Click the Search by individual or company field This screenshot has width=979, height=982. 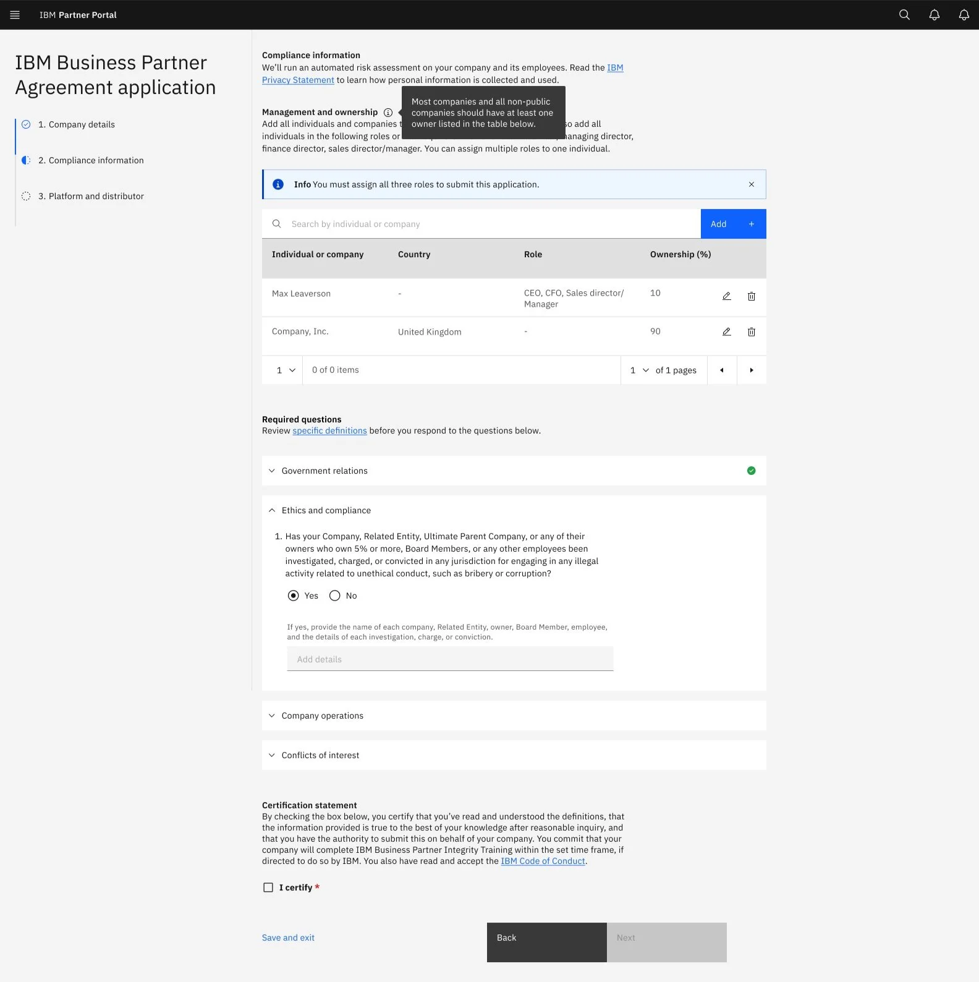[x=481, y=224]
